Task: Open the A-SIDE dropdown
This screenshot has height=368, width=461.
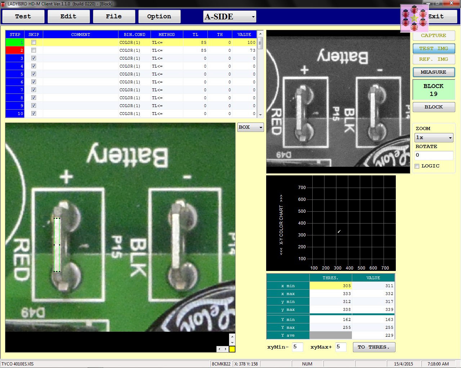Action: 230,17
